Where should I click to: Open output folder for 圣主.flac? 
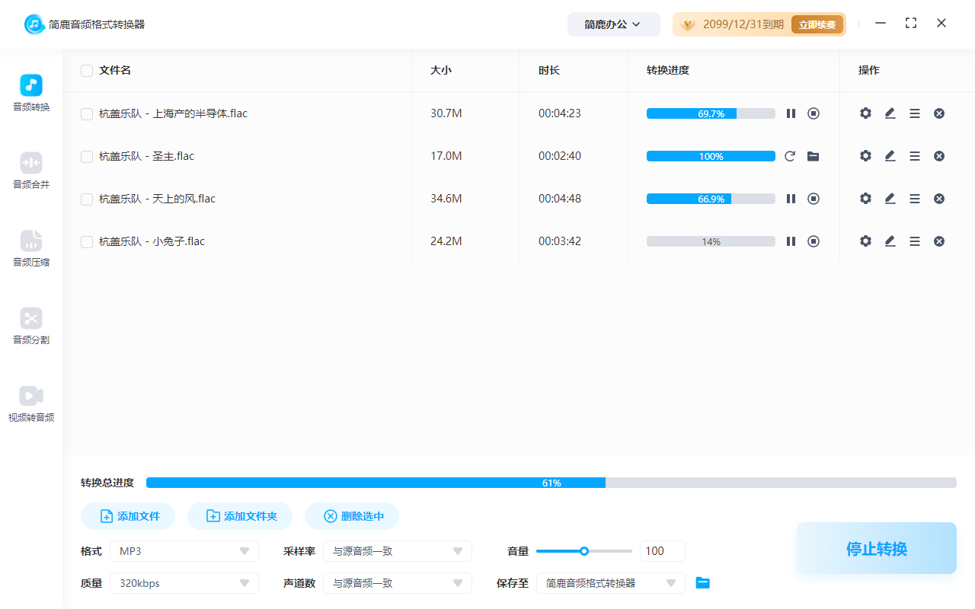(x=814, y=155)
